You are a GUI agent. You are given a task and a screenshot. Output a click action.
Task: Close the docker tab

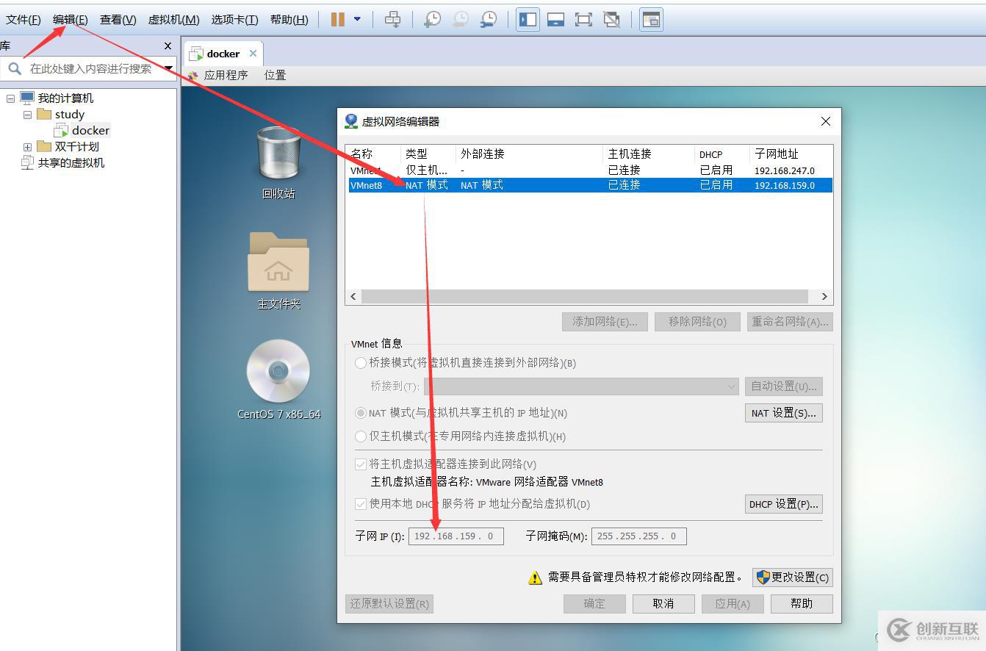253,53
